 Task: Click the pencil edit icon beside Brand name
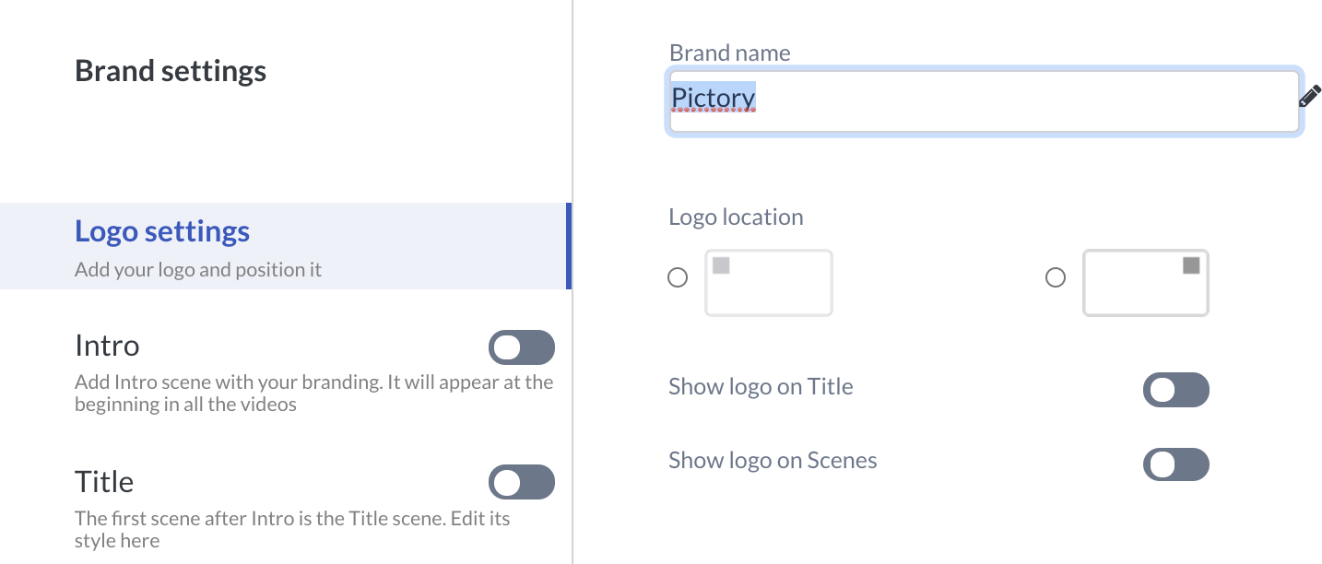[1309, 97]
